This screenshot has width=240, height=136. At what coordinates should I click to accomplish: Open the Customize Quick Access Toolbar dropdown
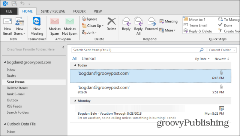click(x=29, y=4)
